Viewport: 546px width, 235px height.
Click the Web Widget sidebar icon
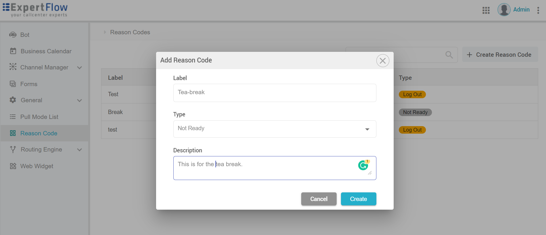[x=13, y=166]
